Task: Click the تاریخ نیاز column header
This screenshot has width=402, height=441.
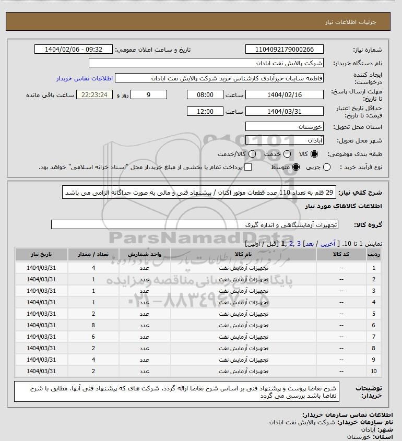Action: pyautogui.click(x=41, y=254)
